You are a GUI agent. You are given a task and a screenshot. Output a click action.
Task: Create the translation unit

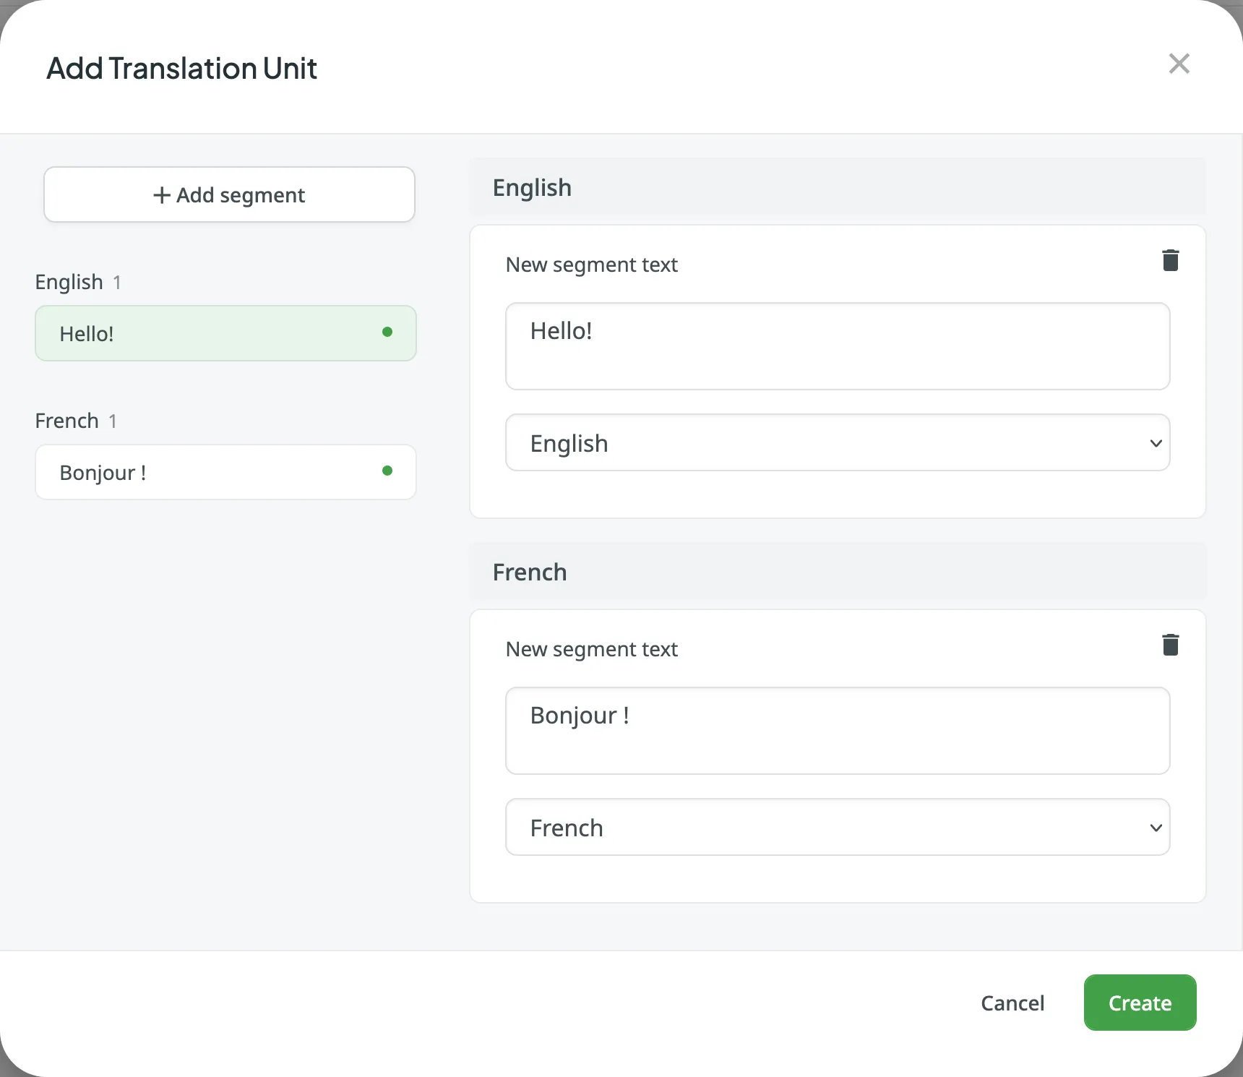tap(1139, 1003)
